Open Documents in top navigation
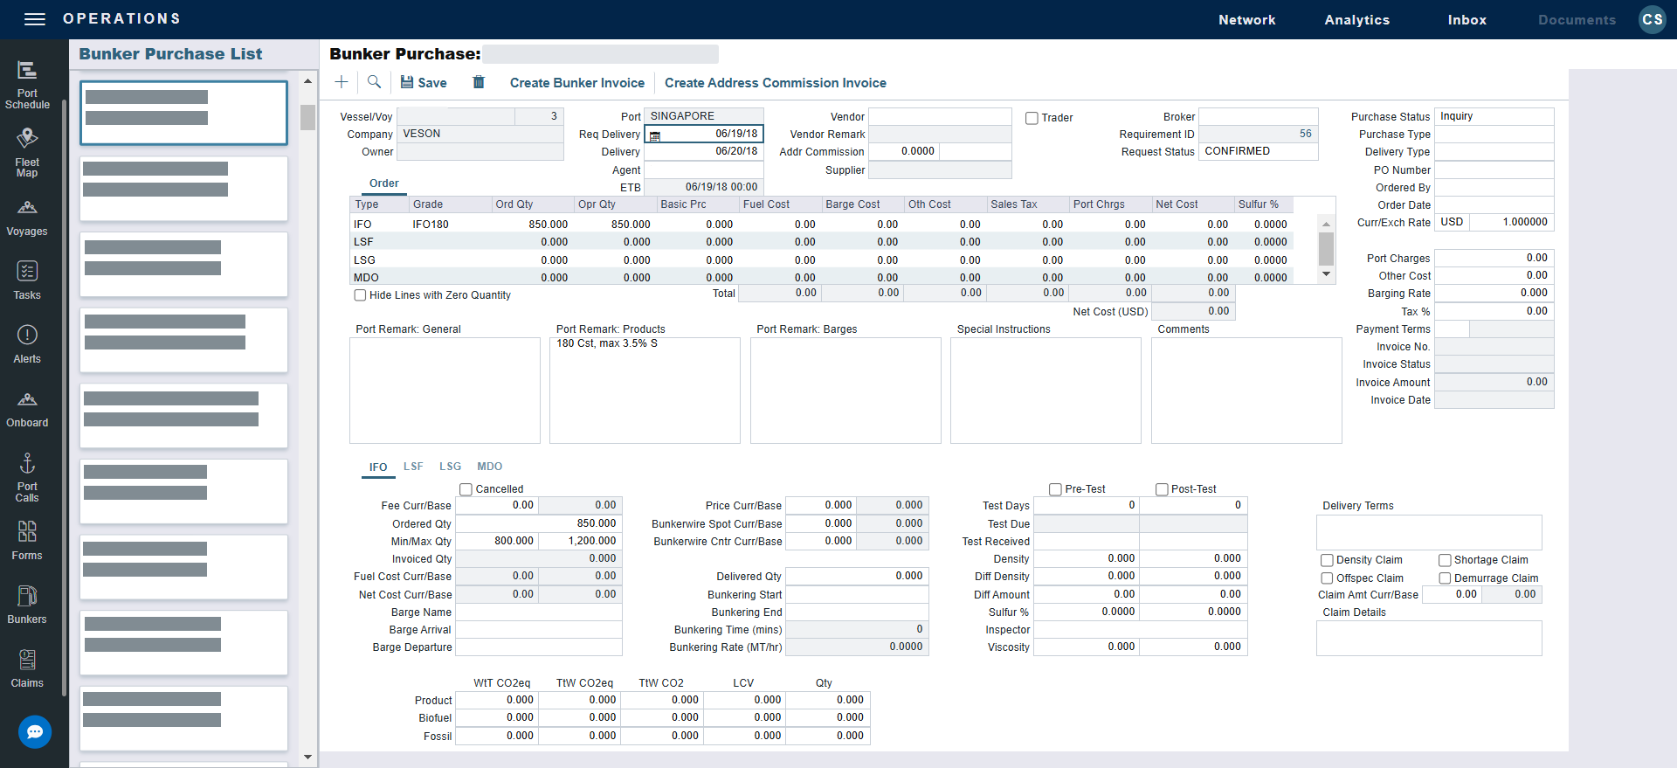 click(1577, 19)
